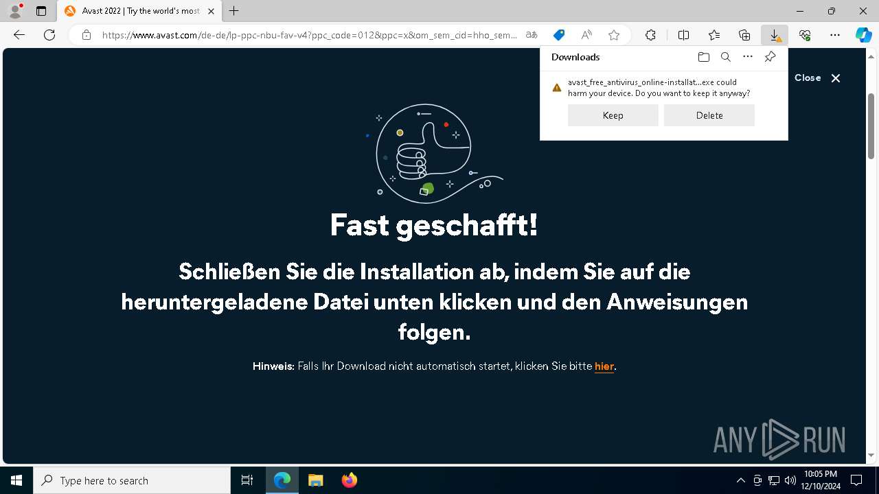Keep the avast installer download
Viewport: 879px width, 494px height.
(x=613, y=115)
